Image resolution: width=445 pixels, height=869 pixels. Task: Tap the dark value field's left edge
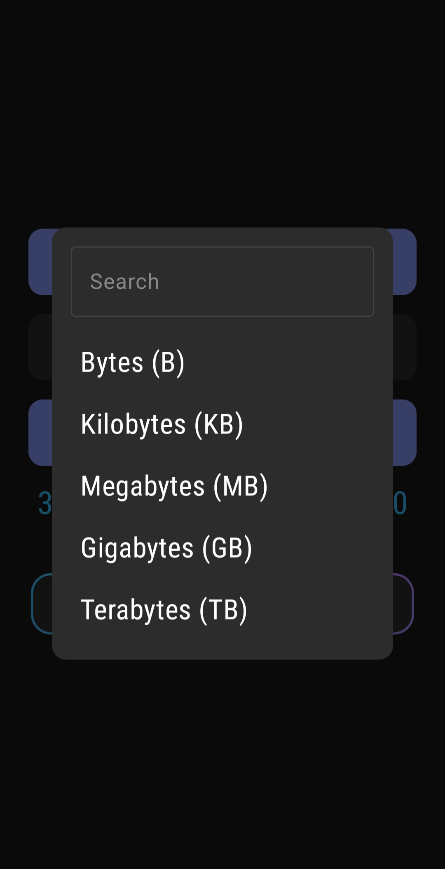(x=40, y=347)
